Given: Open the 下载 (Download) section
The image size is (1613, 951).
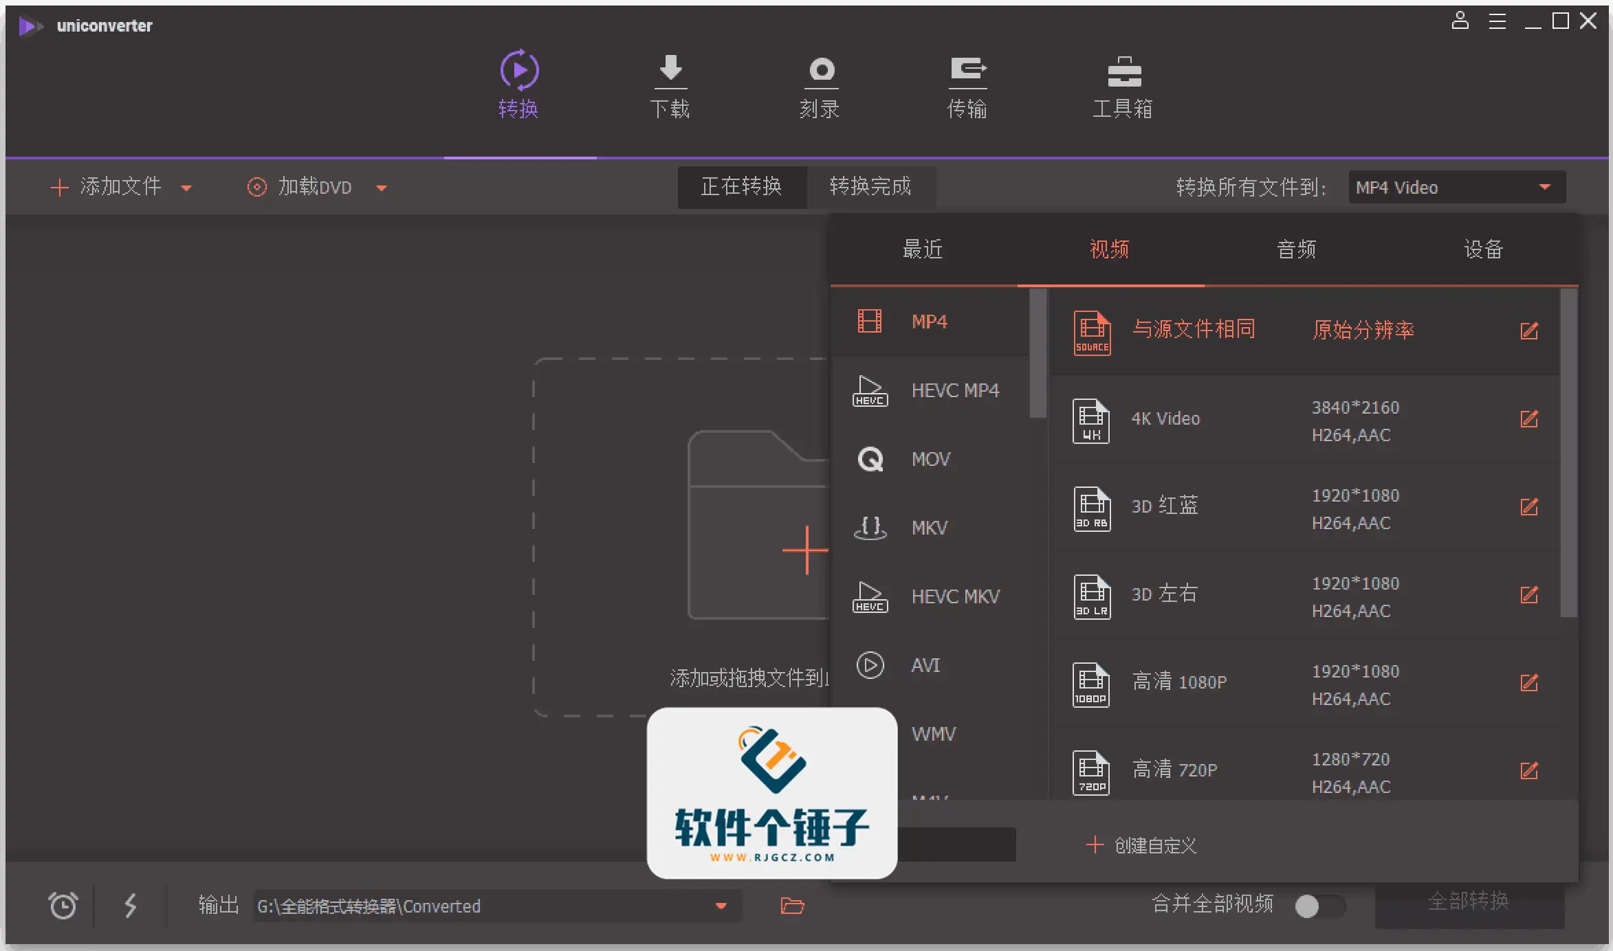Looking at the screenshot, I should click(670, 86).
